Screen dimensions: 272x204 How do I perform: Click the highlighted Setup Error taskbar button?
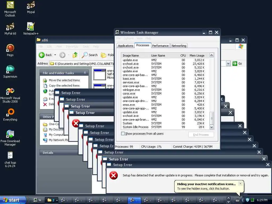(x=134, y=200)
